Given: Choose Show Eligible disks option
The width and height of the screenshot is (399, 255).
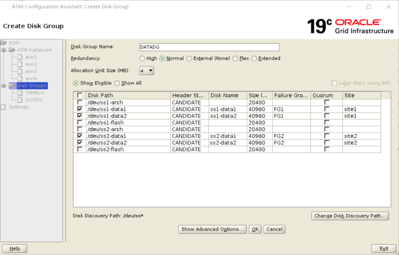Looking at the screenshot, I should 76,83.
